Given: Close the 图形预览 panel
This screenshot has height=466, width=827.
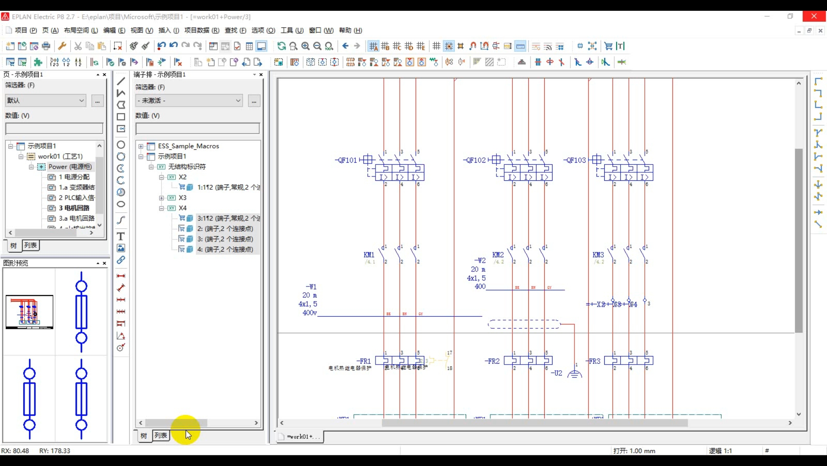Looking at the screenshot, I should 104,263.
